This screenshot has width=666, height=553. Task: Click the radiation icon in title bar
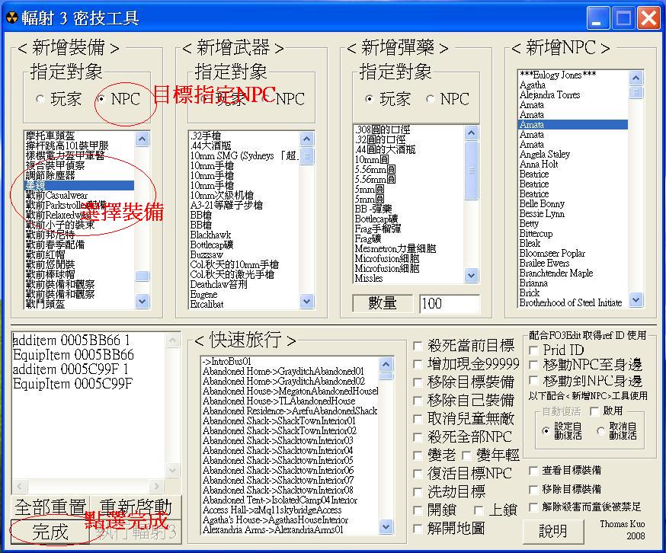click(11, 18)
